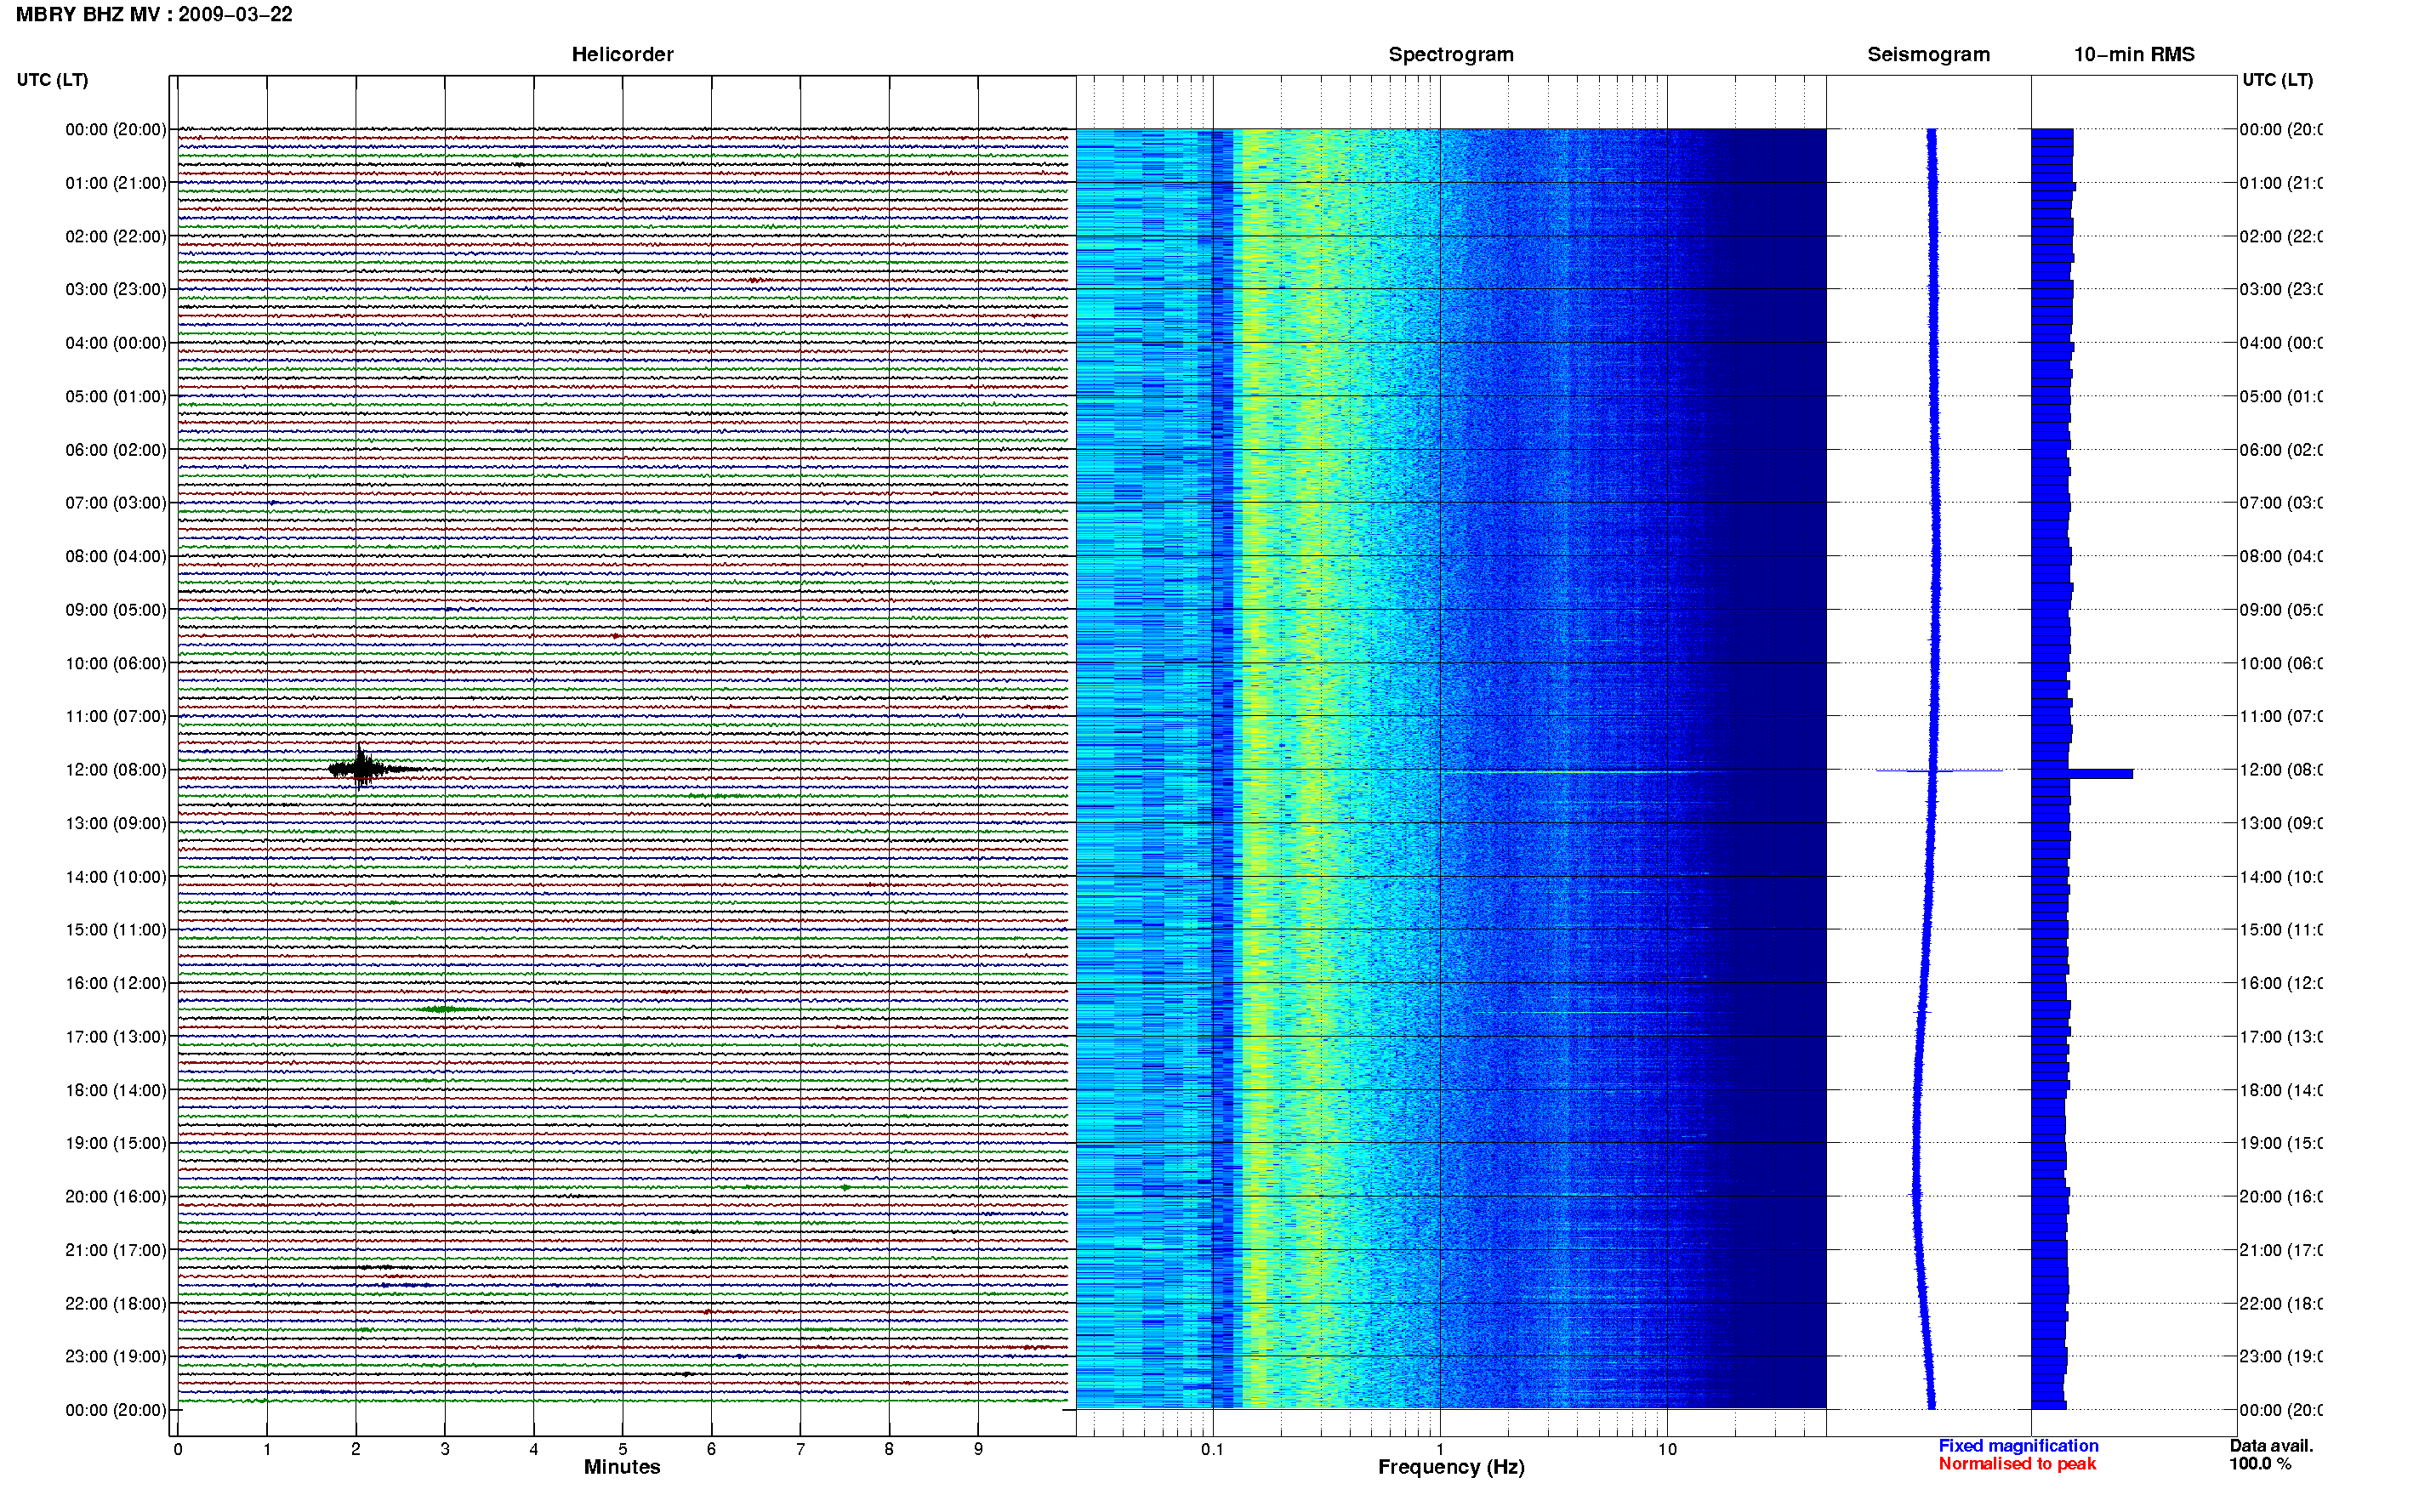Image resolution: width=2419 pixels, height=1512 pixels.
Task: Click the left '14:00 (10:00)' time label
Action: pyautogui.click(x=116, y=877)
